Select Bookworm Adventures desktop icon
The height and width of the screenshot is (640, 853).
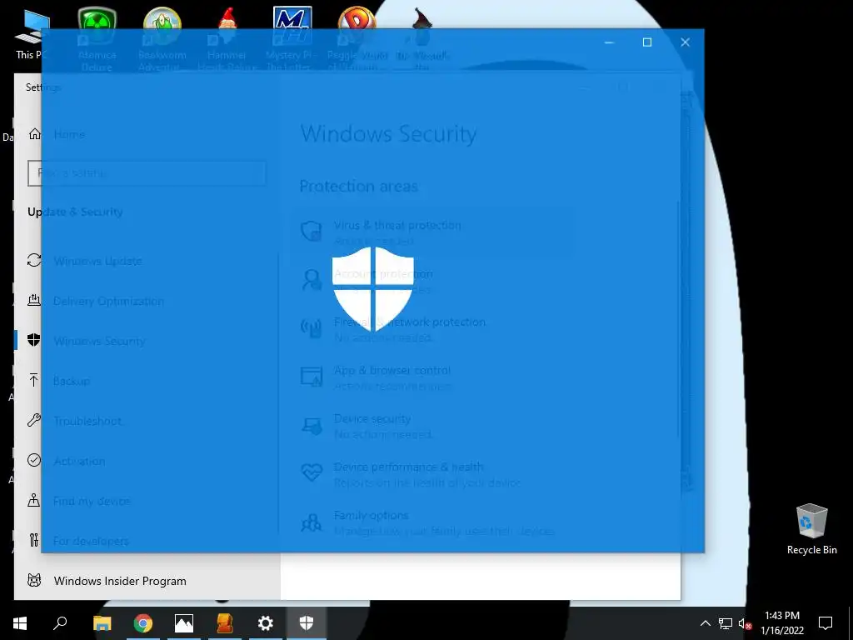(x=162, y=38)
